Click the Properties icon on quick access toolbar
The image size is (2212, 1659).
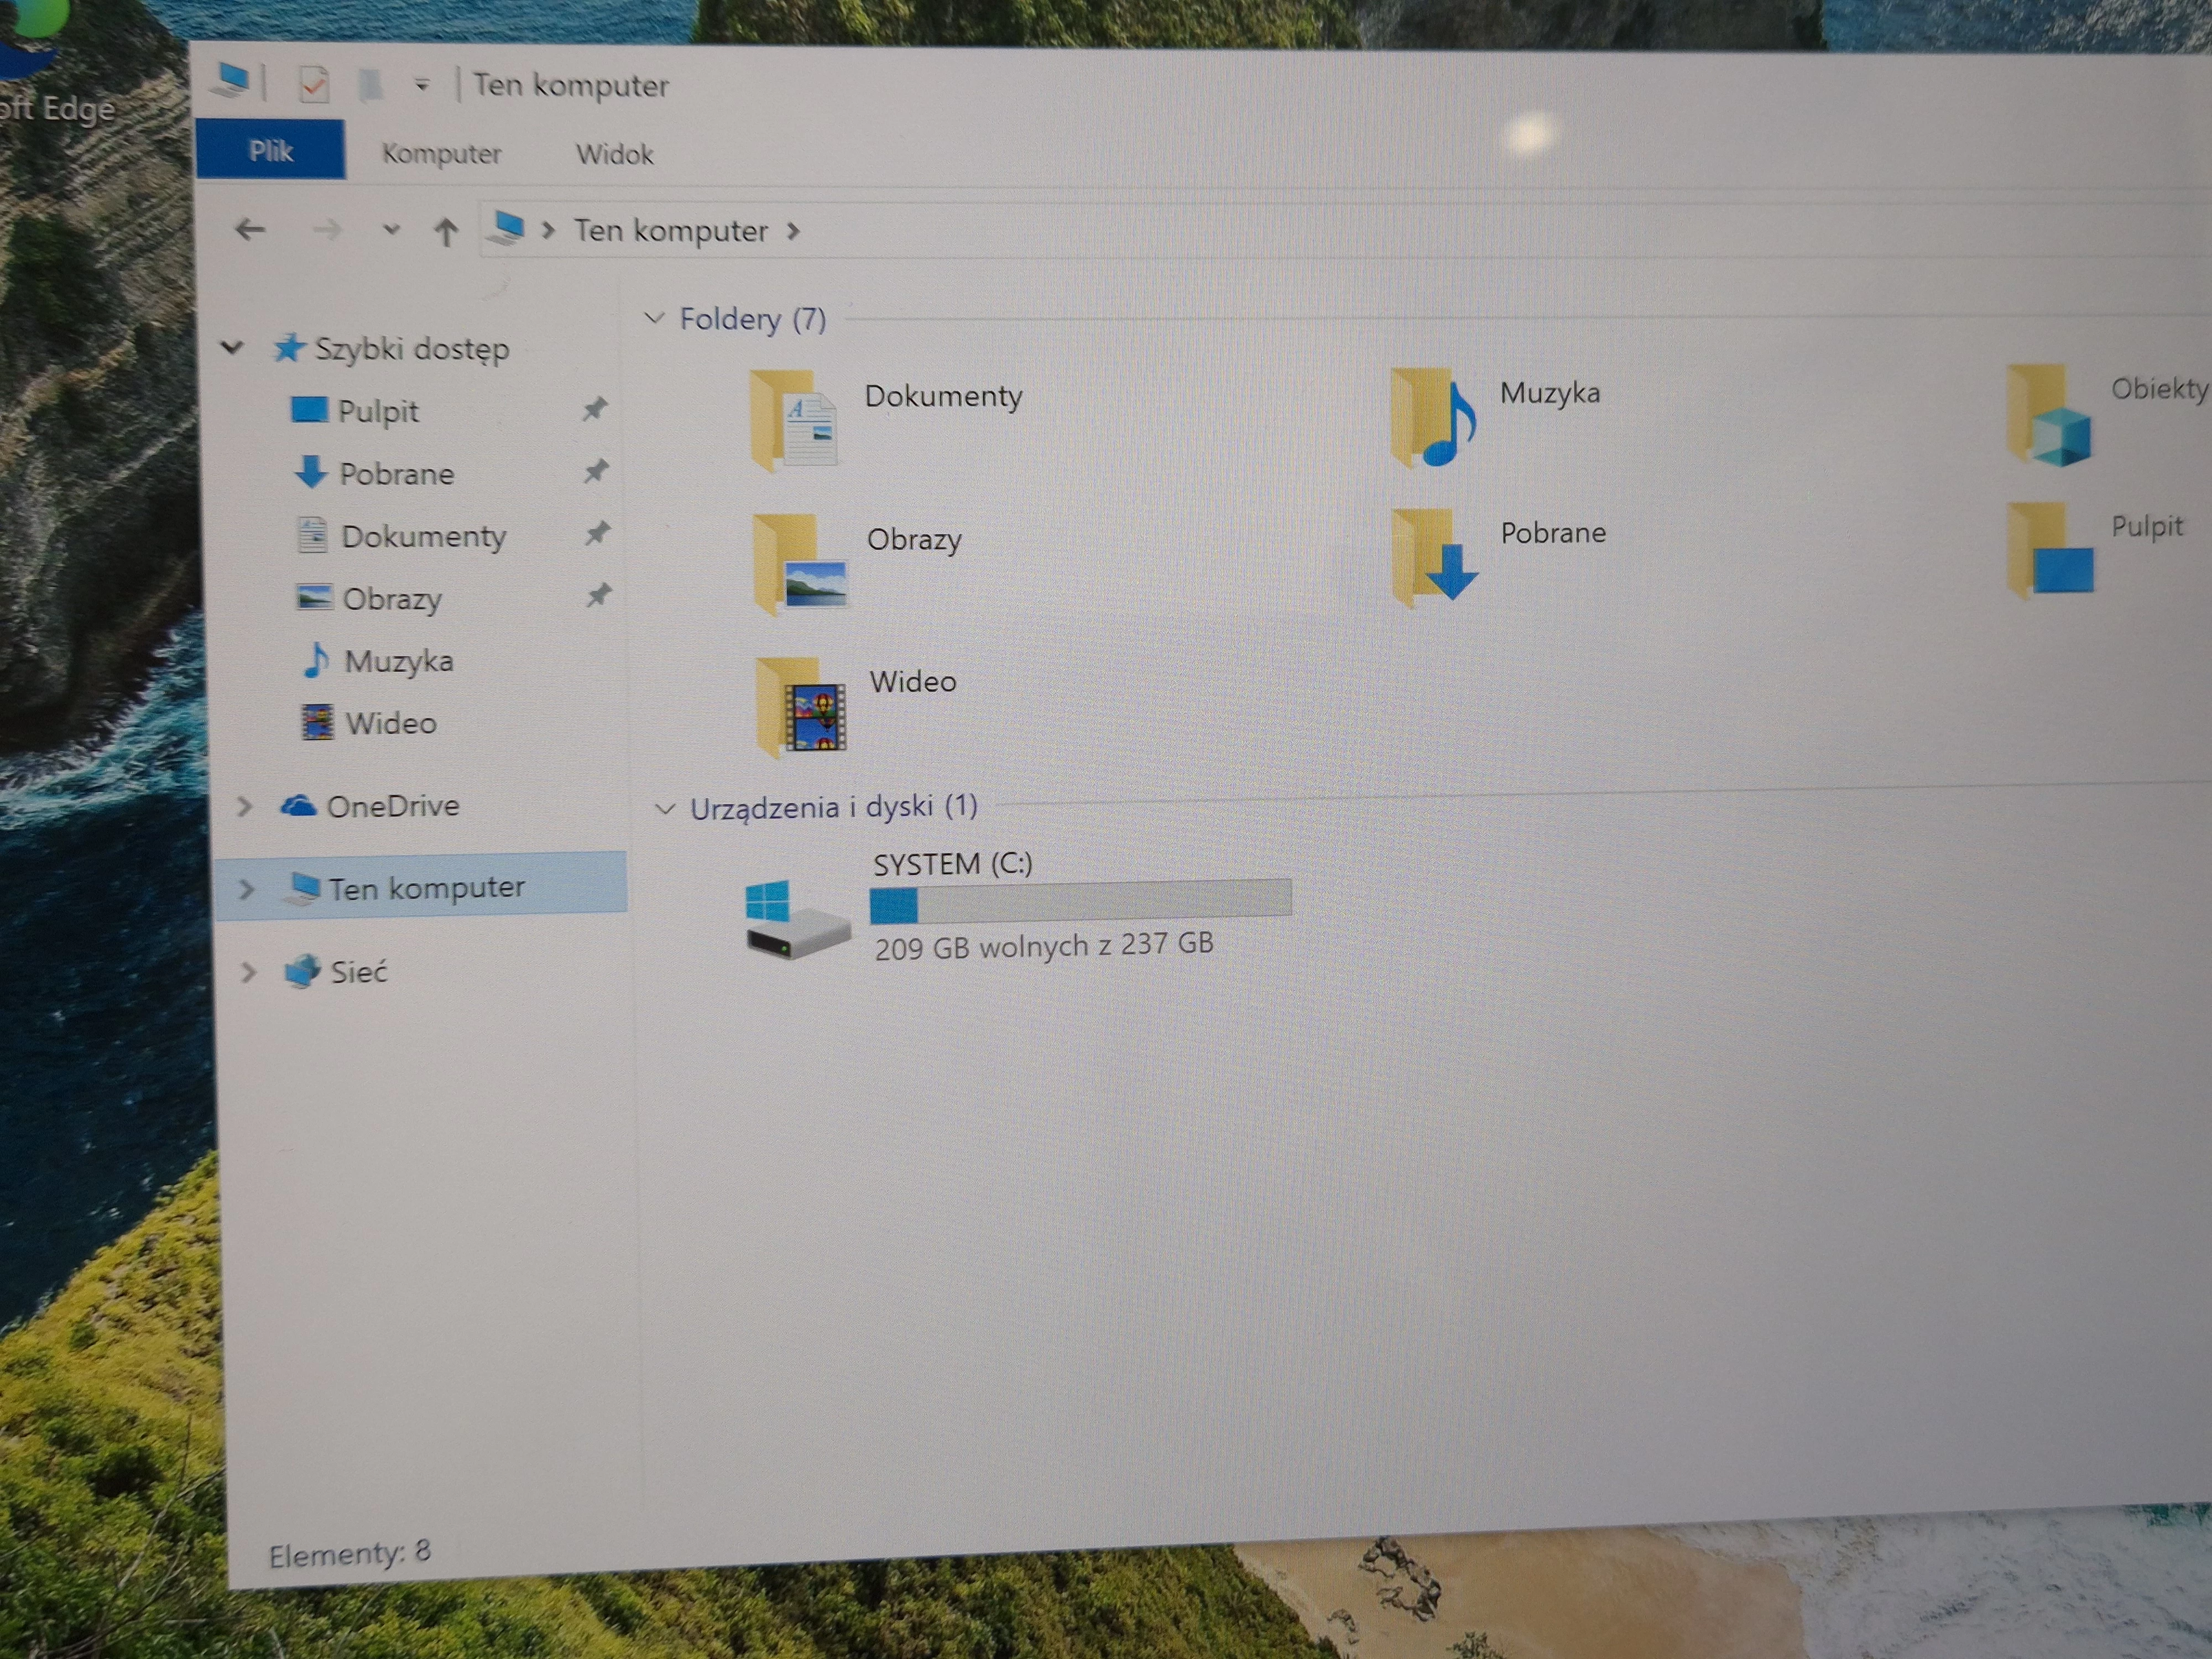pos(314,85)
